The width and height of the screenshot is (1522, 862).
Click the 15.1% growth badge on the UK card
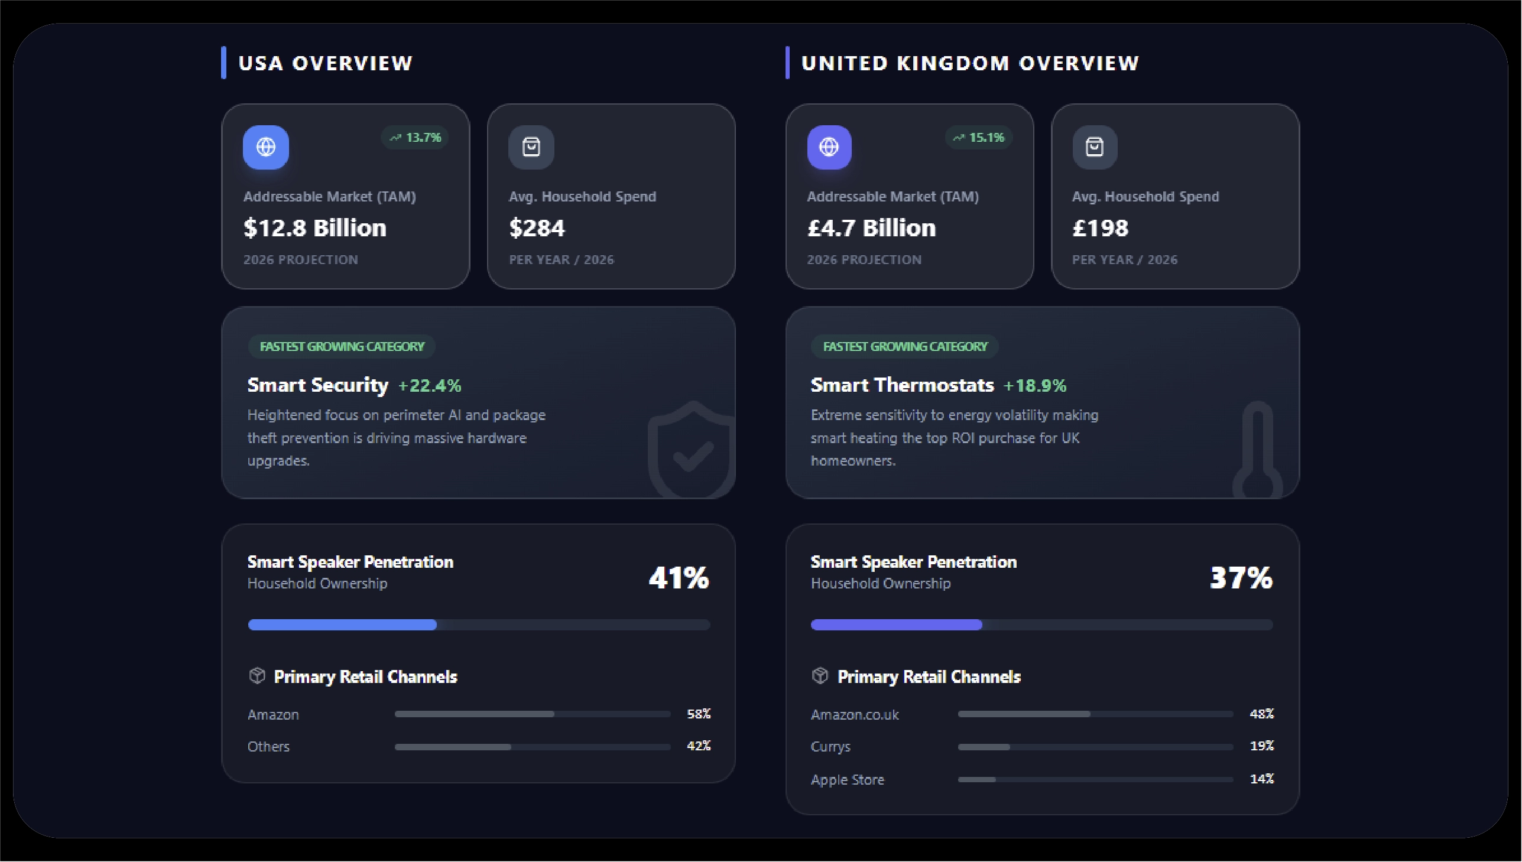[x=978, y=138]
